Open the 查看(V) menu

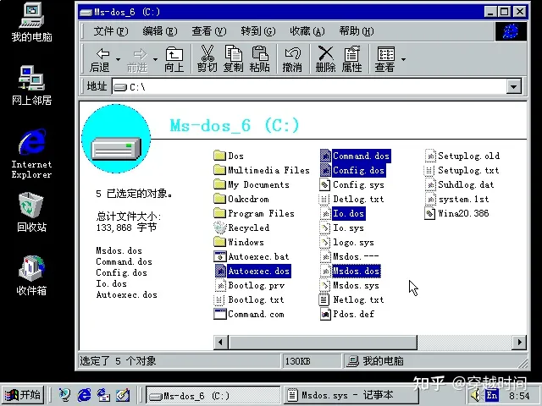(x=209, y=31)
